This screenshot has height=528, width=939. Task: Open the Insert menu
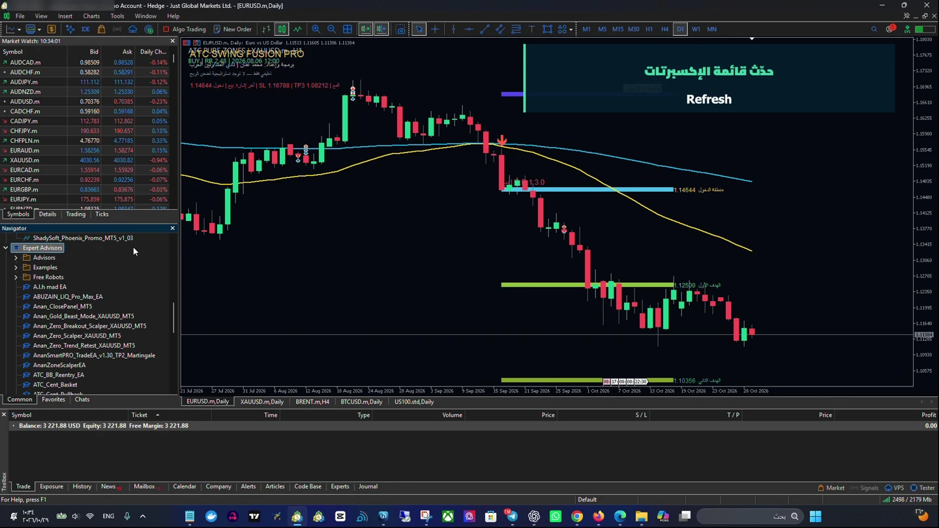[x=65, y=16]
